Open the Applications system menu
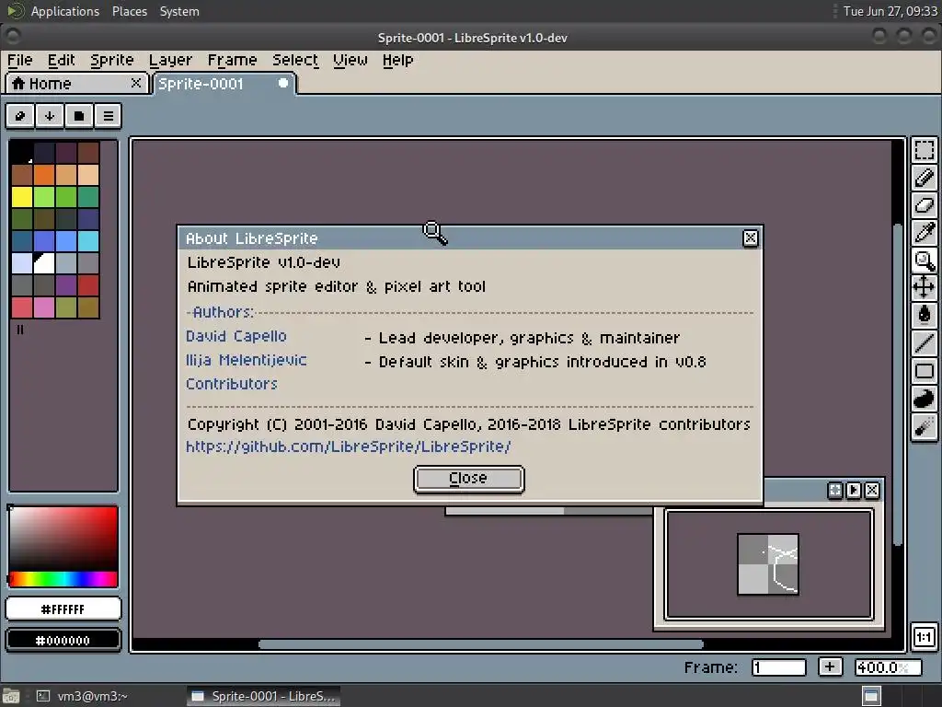 coord(65,11)
